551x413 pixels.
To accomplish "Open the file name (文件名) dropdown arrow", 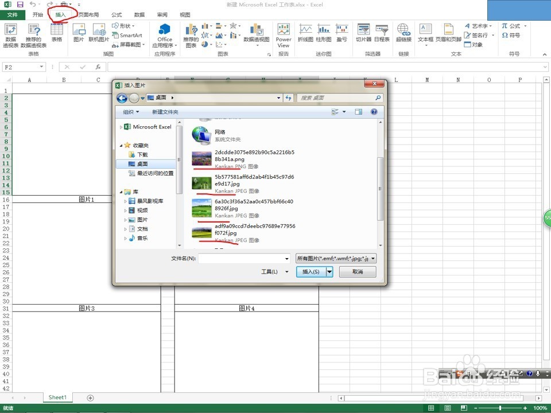I will [x=287, y=259].
